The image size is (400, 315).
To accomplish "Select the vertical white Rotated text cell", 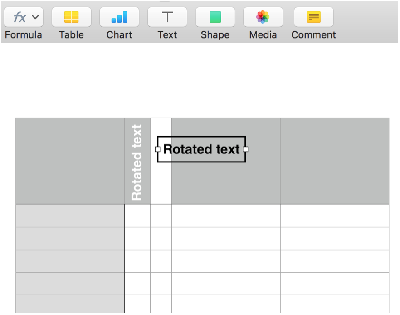I will tap(137, 162).
